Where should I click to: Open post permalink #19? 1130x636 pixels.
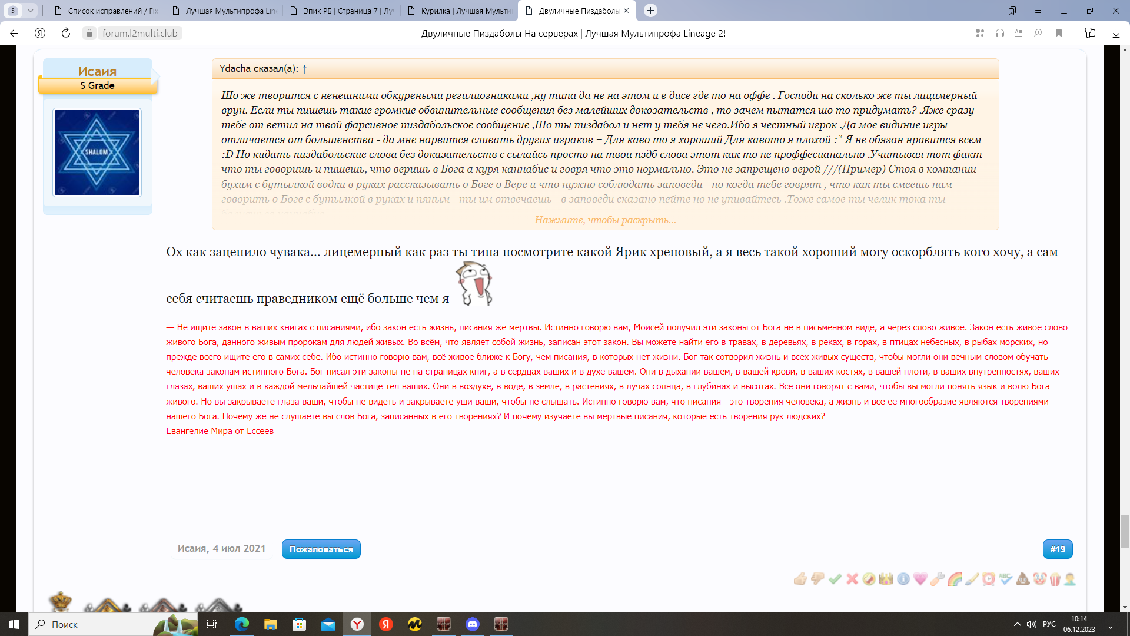[1058, 549]
